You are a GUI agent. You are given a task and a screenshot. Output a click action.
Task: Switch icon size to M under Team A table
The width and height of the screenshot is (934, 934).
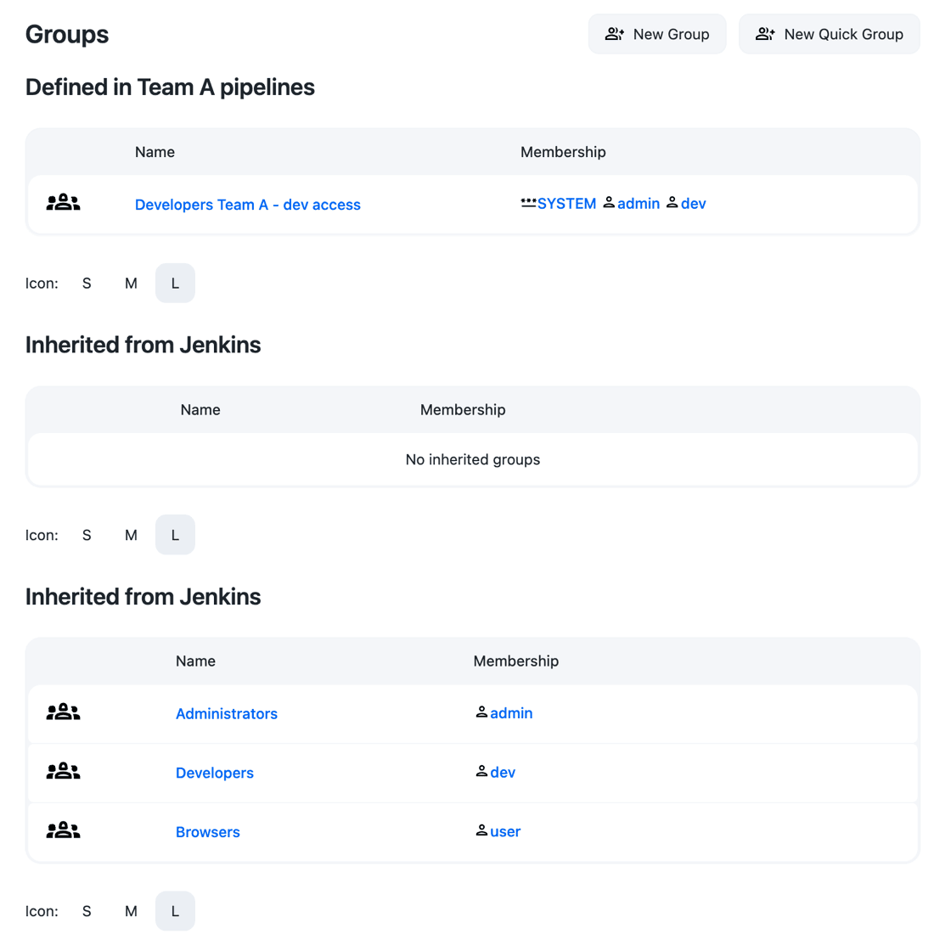(131, 284)
